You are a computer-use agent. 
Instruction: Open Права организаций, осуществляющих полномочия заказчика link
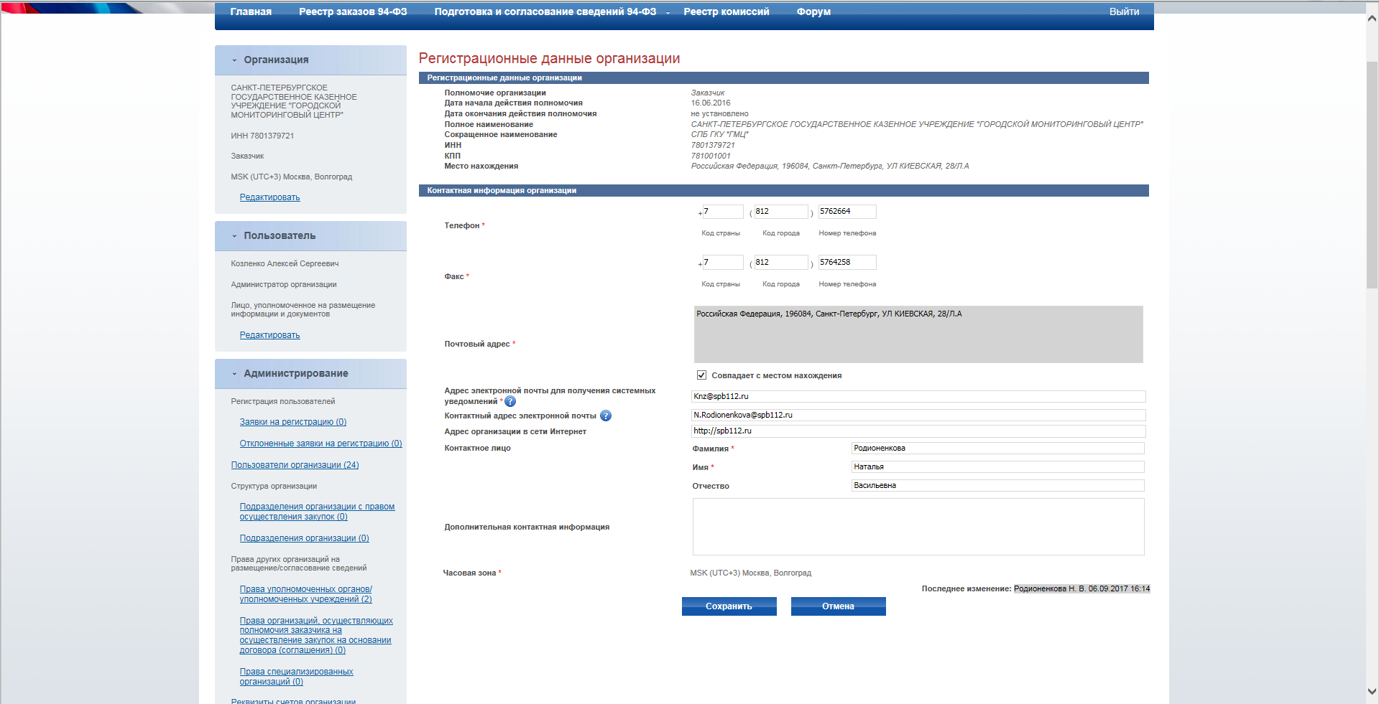[x=315, y=635]
